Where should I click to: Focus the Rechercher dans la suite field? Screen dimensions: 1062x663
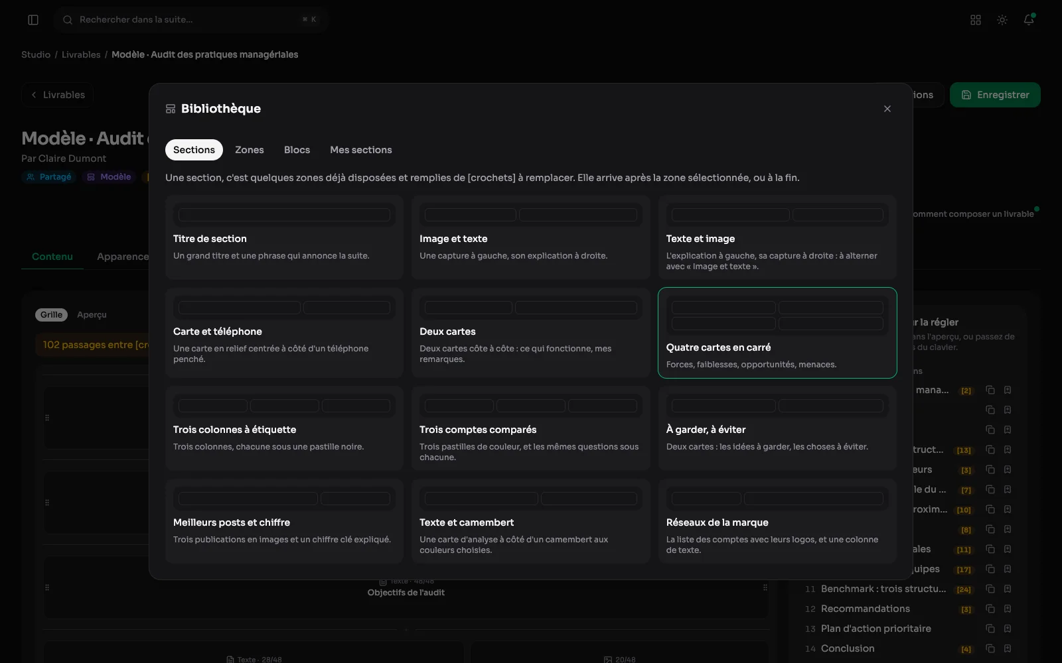tap(191, 20)
